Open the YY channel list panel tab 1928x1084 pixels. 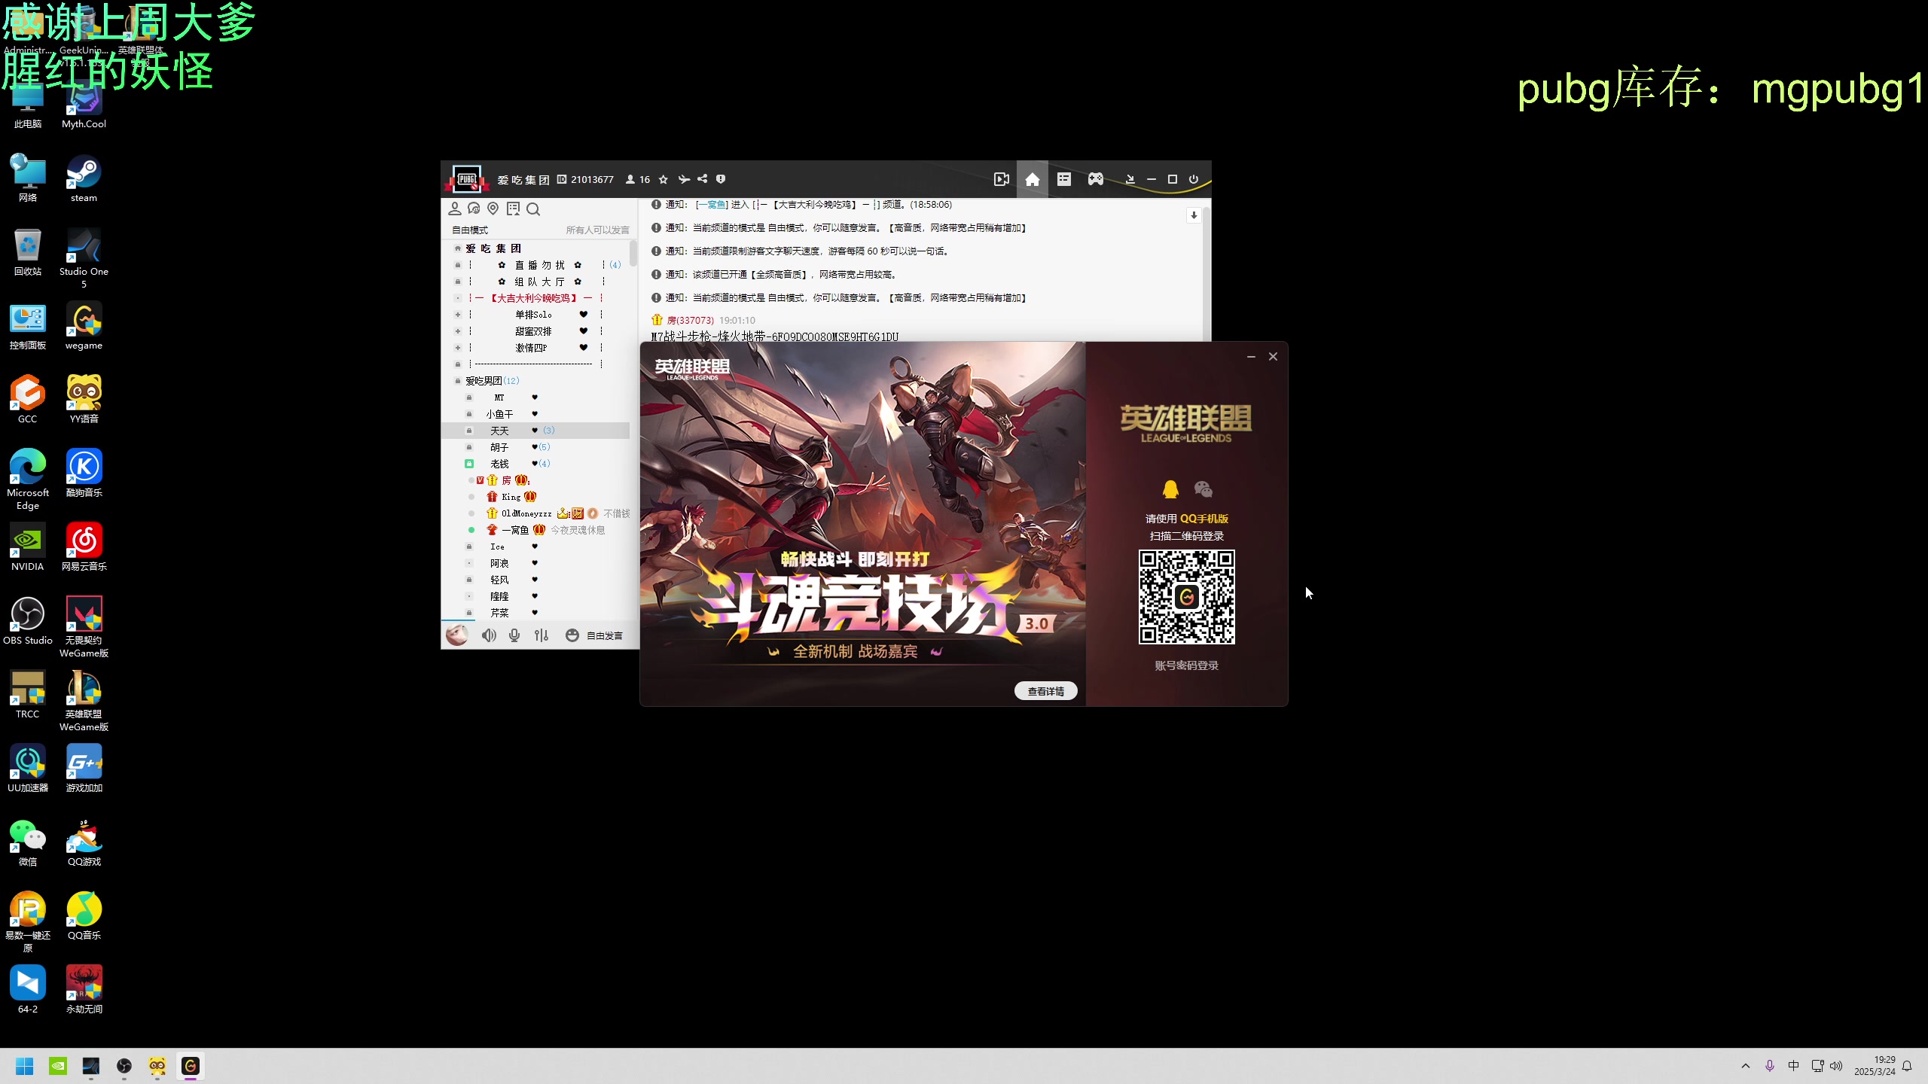[x=1063, y=179]
